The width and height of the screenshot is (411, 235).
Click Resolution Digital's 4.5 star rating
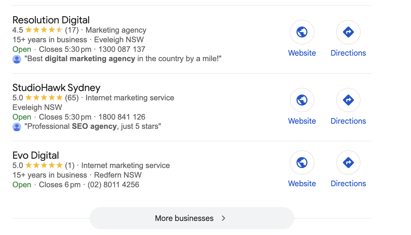(44, 30)
